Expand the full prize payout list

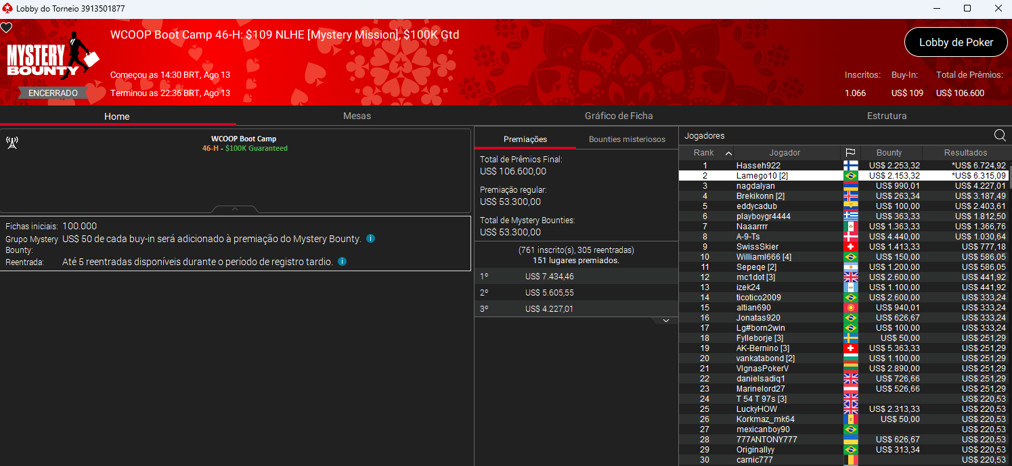pos(666,321)
